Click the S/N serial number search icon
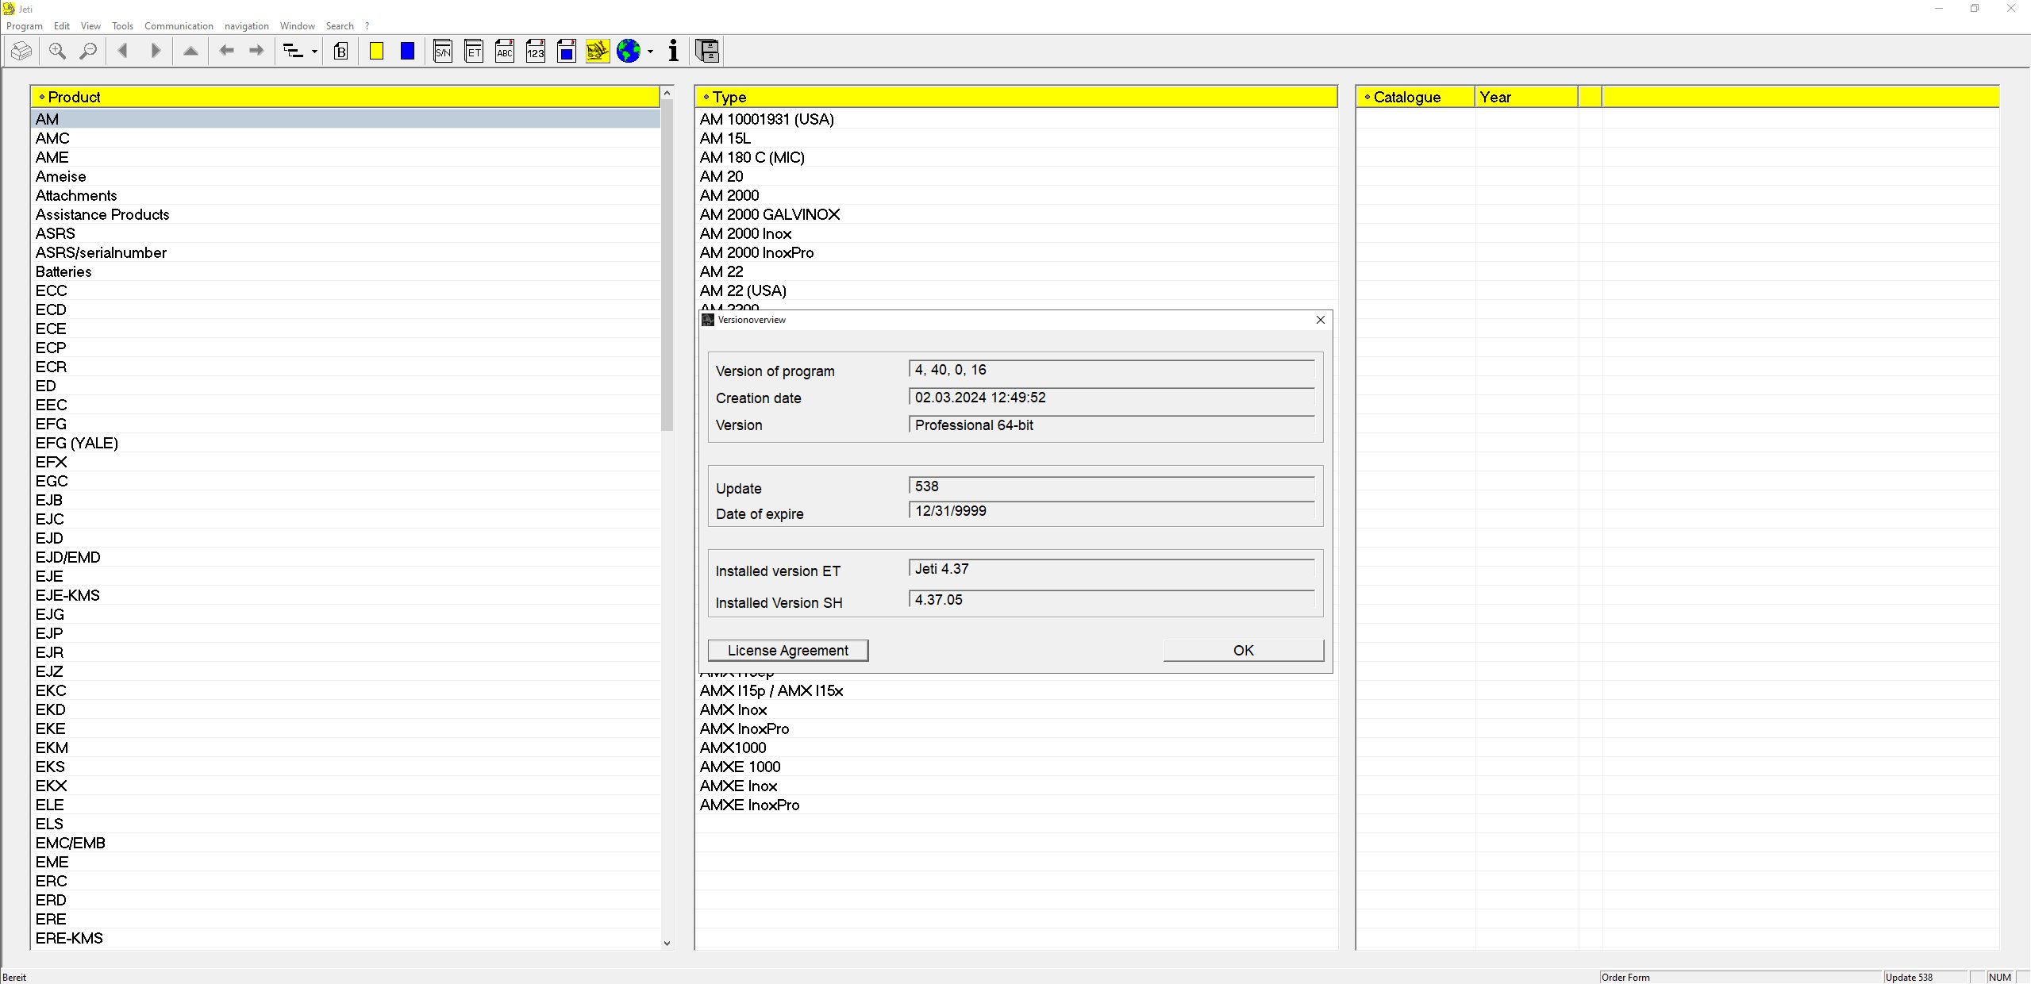Viewport: 2031px width, 984px height. pyautogui.click(x=443, y=52)
